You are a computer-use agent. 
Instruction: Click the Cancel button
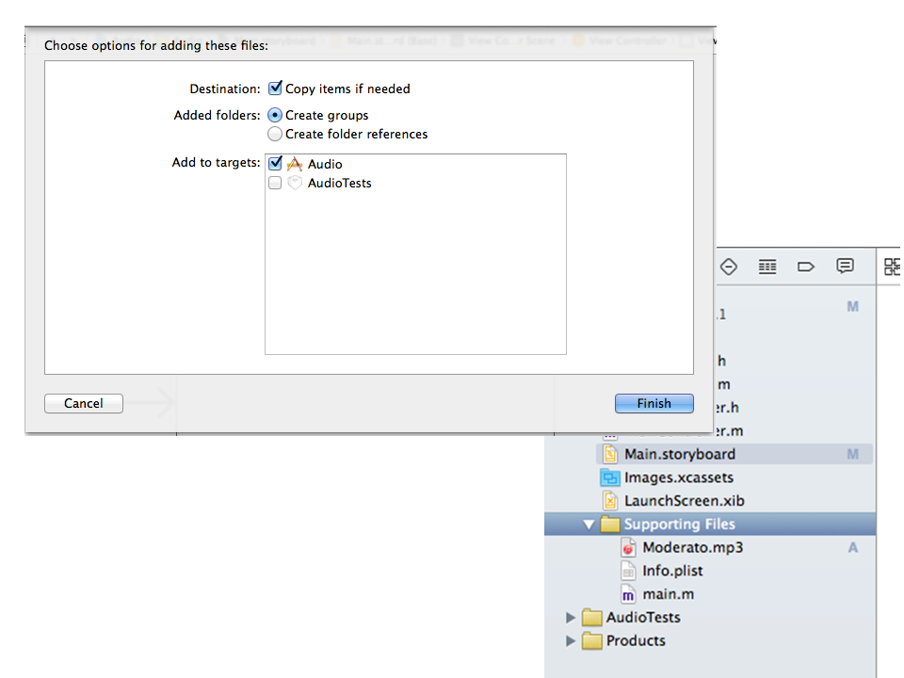[x=84, y=403]
